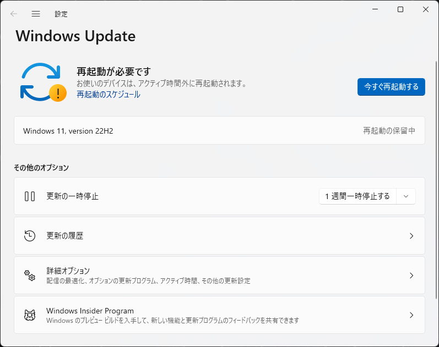
Task: Select the 更新の履歴 row label
Action: click(x=65, y=236)
